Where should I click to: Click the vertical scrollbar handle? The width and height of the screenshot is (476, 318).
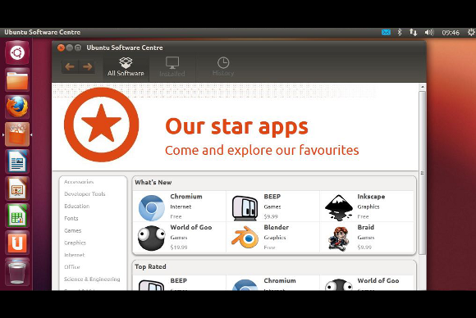point(423,173)
